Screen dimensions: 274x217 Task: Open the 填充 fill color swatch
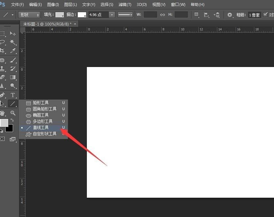[59, 15]
